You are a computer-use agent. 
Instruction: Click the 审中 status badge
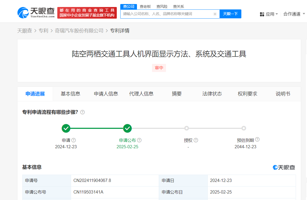pos(159,68)
